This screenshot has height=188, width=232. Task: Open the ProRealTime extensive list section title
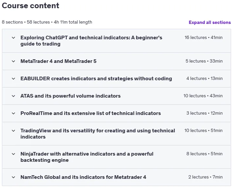tap(91, 113)
